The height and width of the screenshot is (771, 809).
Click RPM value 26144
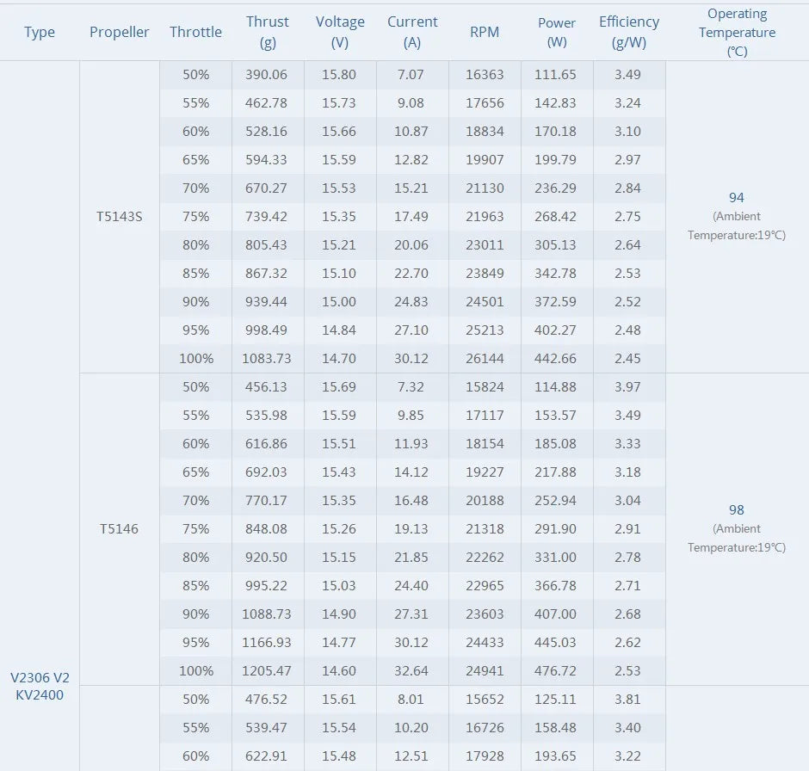tap(485, 358)
